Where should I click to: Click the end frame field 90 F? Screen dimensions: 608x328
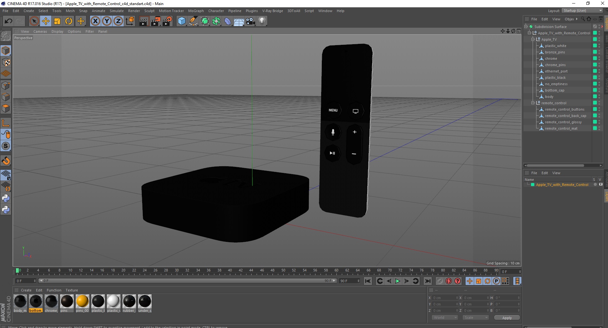click(x=349, y=281)
